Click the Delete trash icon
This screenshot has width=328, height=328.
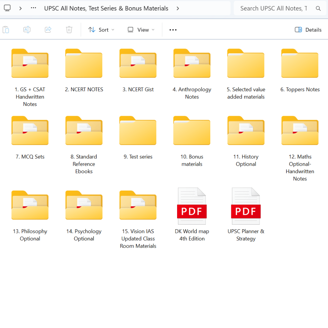tap(69, 30)
